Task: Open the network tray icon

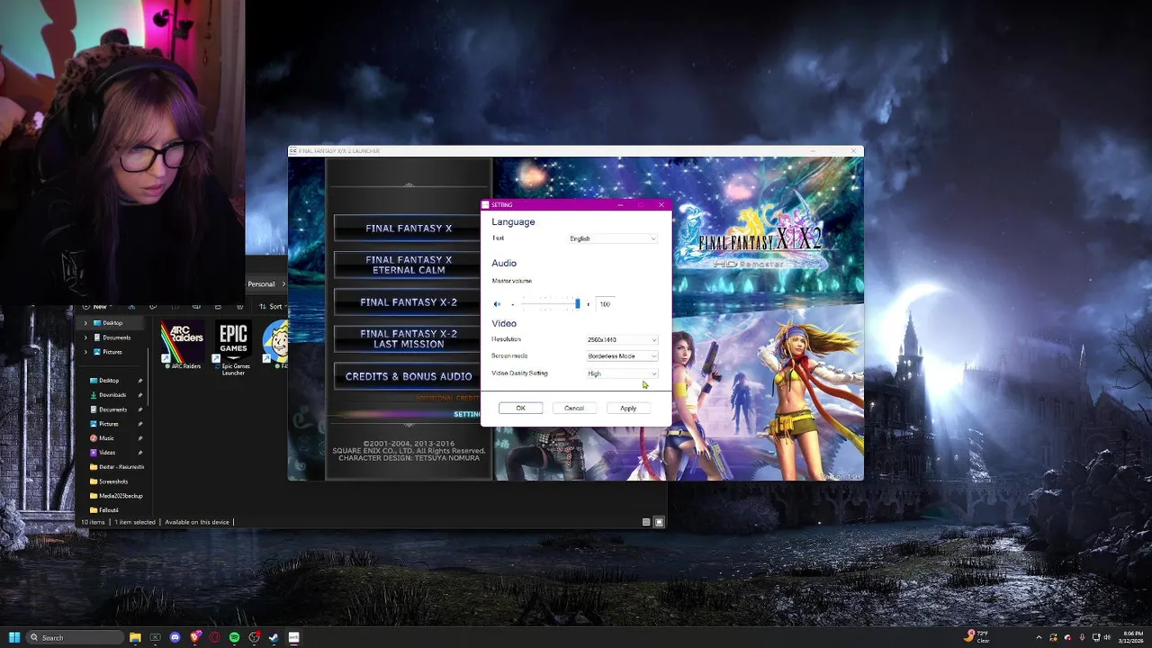Action: [x=1095, y=637]
